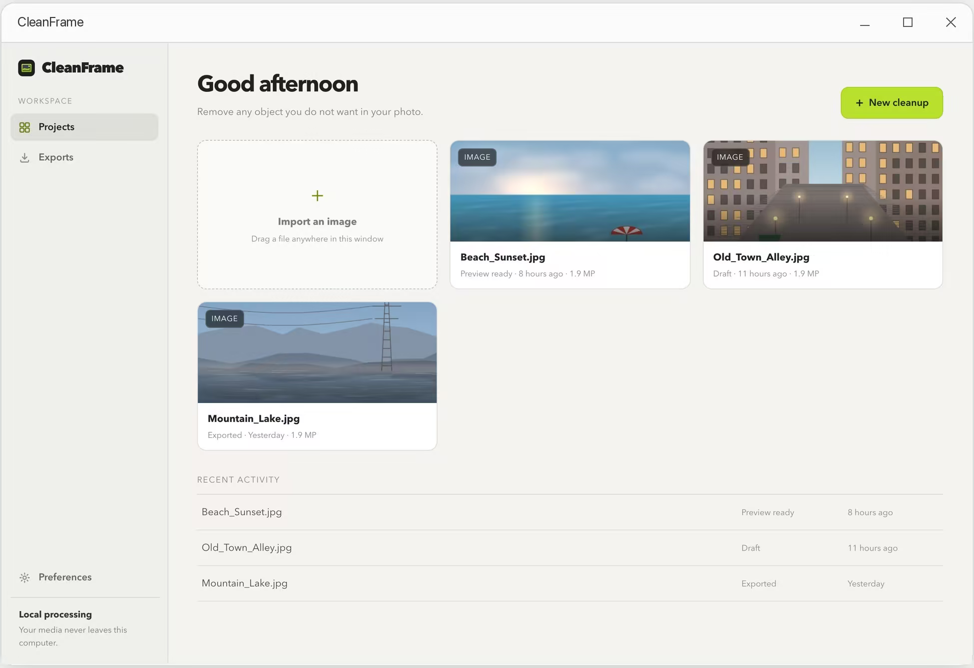The width and height of the screenshot is (974, 668).
Task: Click the Import an image drop area
Action: (317, 215)
